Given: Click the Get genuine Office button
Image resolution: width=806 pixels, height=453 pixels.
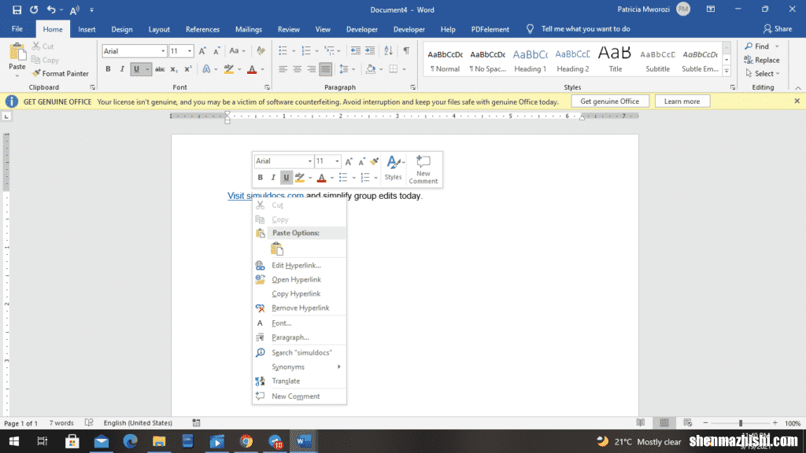Looking at the screenshot, I should click(x=610, y=101).
